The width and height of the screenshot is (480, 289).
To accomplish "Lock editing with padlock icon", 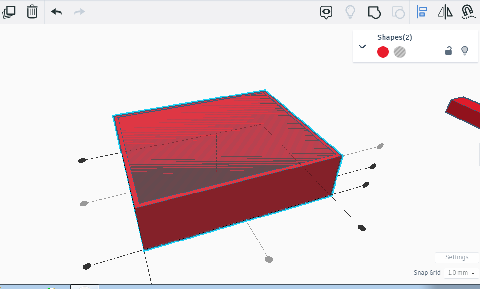I will [x=448, y=50].
